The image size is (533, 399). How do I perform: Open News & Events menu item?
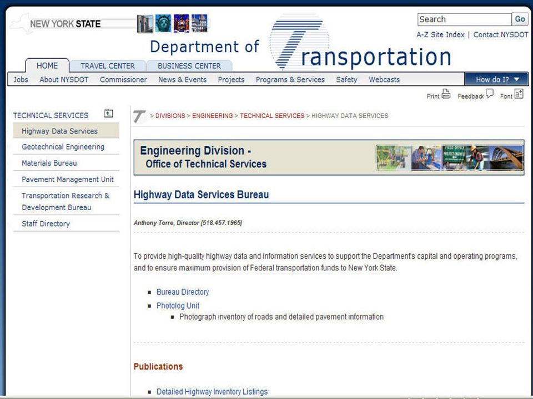click(x=182, y=79)
